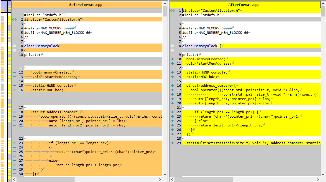Screen dimensions: 326x182
Task: Click the minus marker next to line 30 '};'
Action: pos(14,174)
